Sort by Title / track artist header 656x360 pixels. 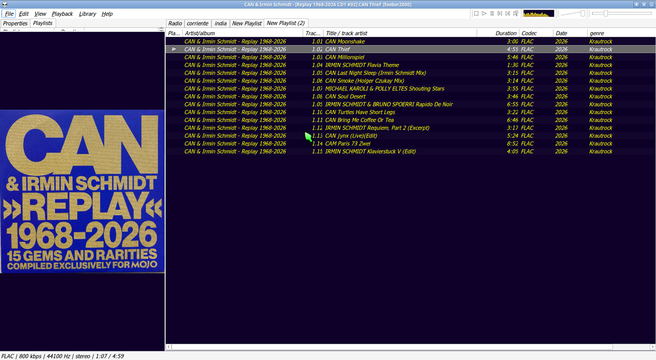point(401,33)
